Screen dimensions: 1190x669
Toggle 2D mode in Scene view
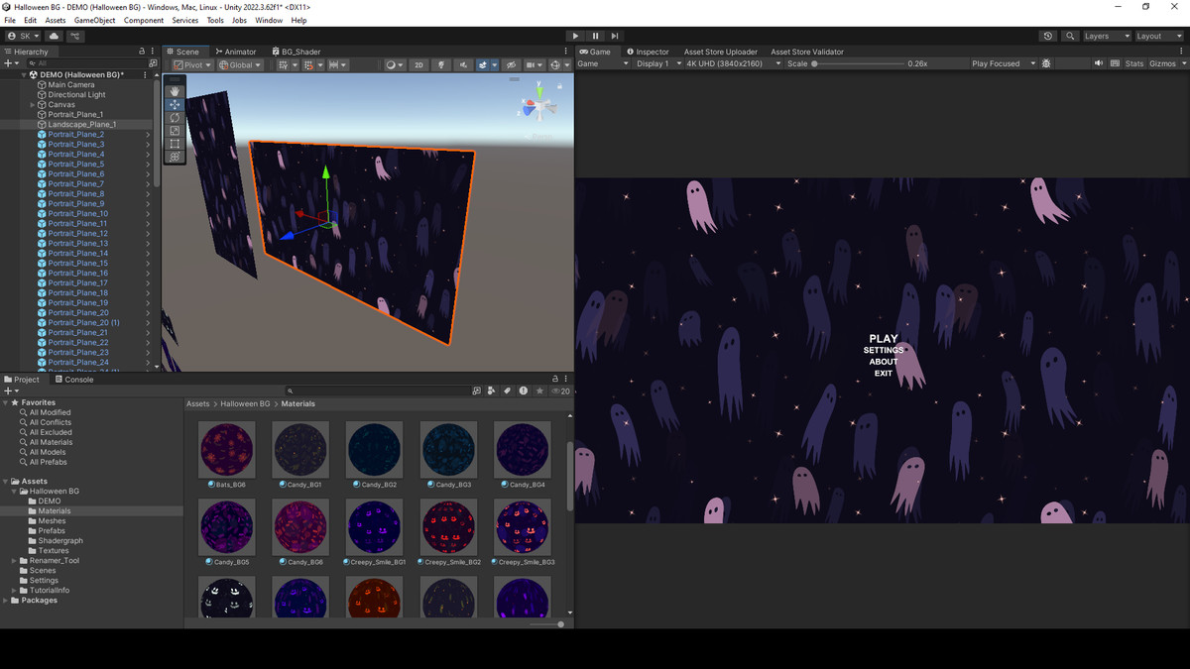418,65
